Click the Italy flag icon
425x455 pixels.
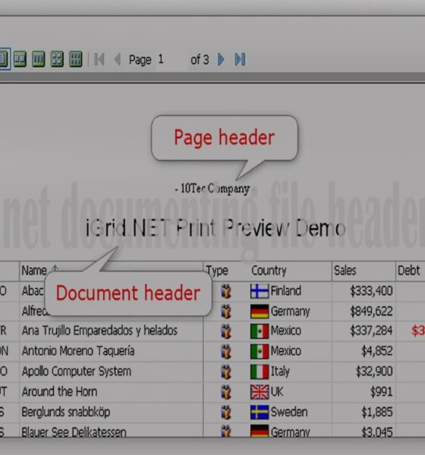260,372
